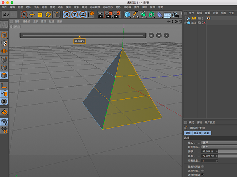Viewport: 237px width, 177px height.
Task: Toggle Enable Snap magnet icon
Action: [x=4, y=112]
